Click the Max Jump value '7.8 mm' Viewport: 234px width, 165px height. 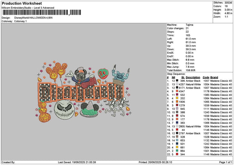click(x=190, y=67)
